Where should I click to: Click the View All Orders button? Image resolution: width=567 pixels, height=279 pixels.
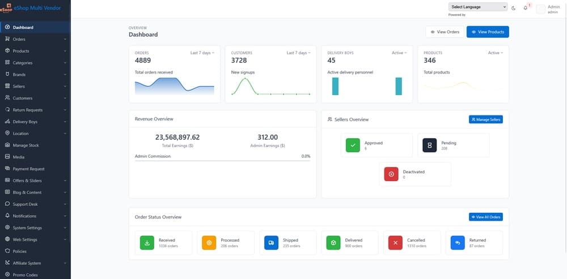(486, 217)
